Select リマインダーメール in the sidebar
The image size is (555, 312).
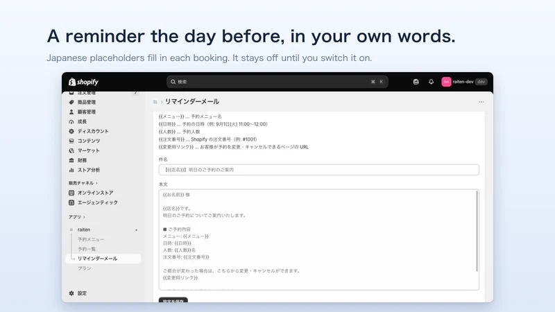tap(103, 259)
